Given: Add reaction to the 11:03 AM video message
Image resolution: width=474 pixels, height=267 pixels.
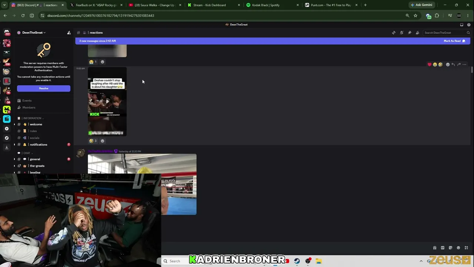Looking at the screenshot, I should tap(103, 141).
